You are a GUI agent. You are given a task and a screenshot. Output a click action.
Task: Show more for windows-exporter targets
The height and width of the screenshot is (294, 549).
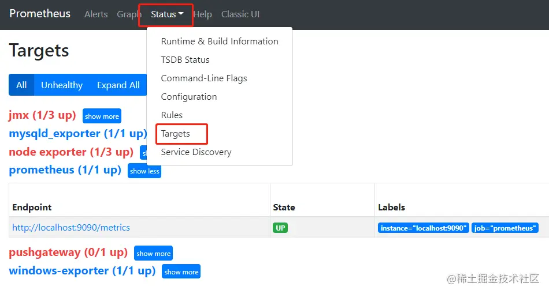click(x=181, y=272)
